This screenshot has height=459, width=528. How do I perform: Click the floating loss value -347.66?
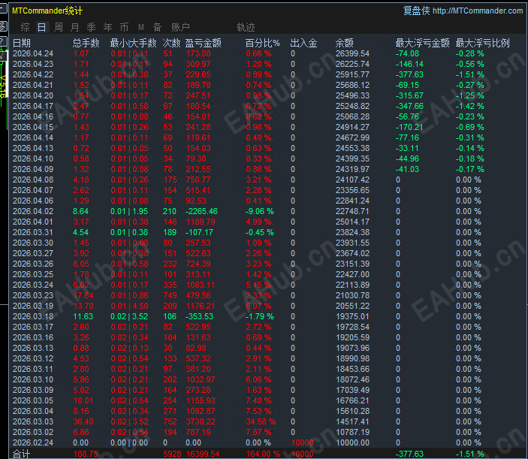tap(409, 106)
